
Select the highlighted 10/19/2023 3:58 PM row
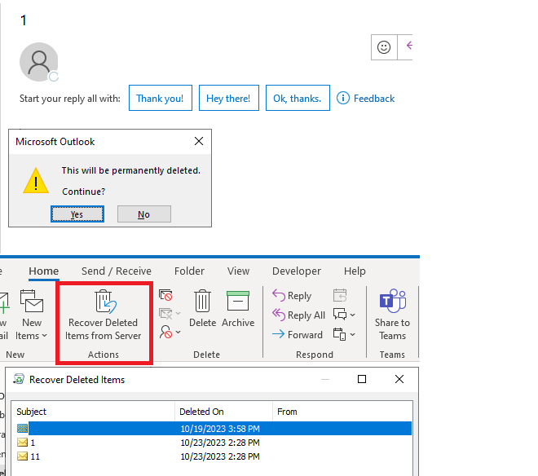pos(214,428)
